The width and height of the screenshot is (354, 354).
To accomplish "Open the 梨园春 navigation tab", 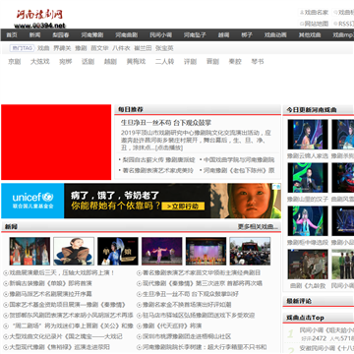I will [61, 34].
